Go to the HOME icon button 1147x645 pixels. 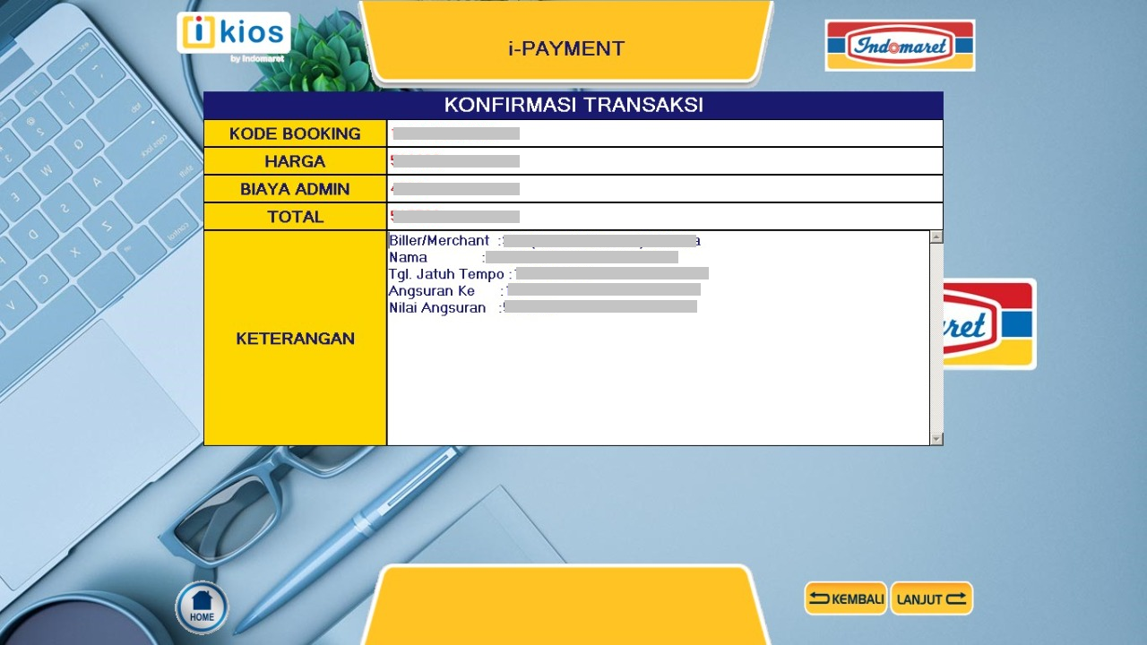202,606
